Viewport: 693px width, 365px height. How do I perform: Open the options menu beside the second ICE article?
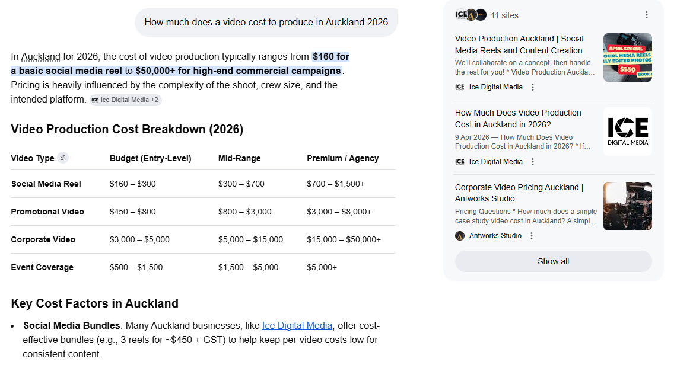click(x=532, y=161)
